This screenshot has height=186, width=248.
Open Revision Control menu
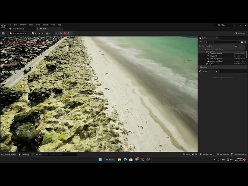[238, 155]
